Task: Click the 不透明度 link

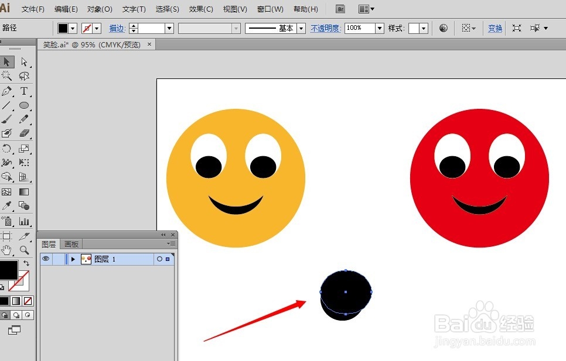Action: click(326, 28)
